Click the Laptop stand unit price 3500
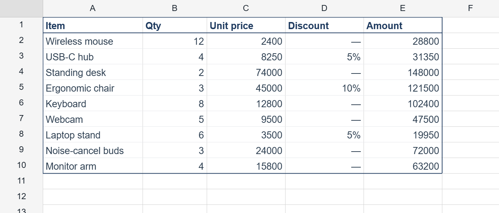499x213 pixels. [x=246, y=135]
